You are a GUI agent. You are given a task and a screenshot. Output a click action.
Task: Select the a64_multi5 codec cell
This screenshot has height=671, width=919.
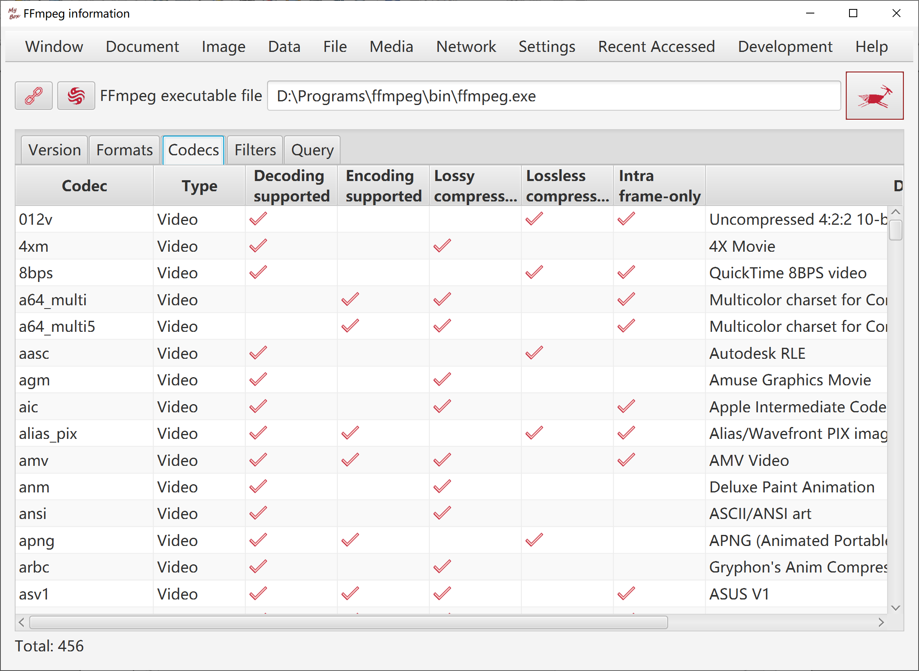point(84,327)
